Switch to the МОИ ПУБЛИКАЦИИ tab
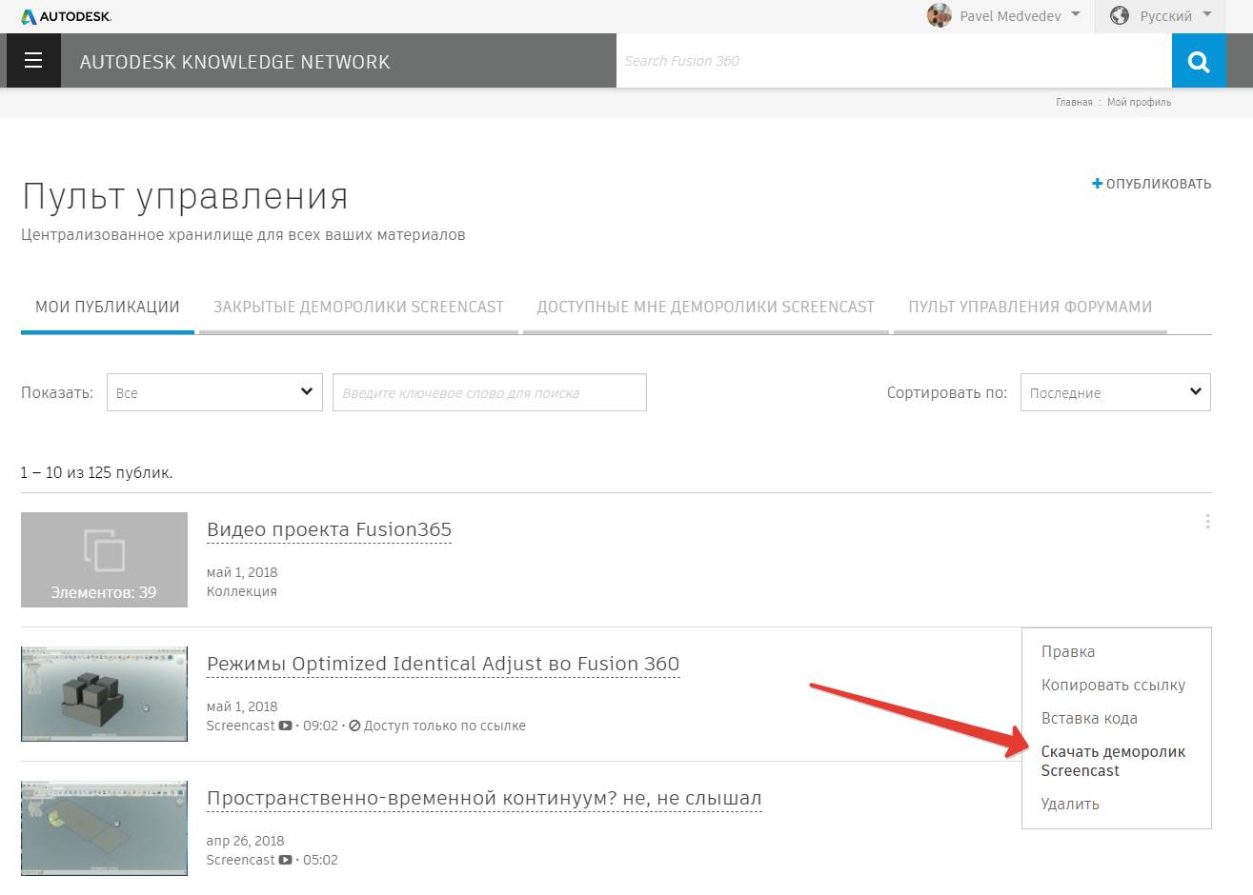1253x895 pixels. [x=108, y=307]
